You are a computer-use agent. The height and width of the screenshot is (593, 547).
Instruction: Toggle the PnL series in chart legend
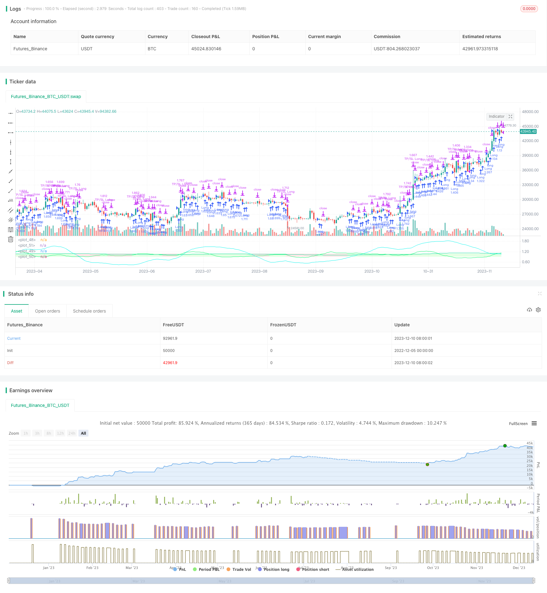click(x=179, y=569)
